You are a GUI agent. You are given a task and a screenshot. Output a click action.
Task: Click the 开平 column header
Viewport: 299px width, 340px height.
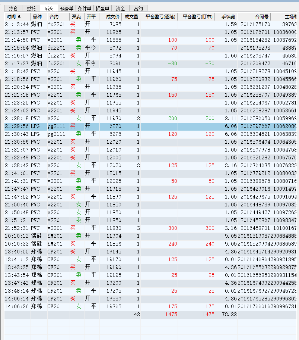[92, 17]
